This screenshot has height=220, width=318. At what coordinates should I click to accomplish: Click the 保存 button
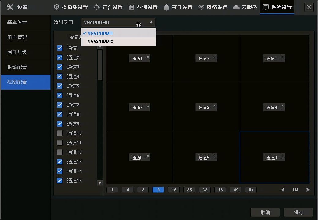pos(298,212)
